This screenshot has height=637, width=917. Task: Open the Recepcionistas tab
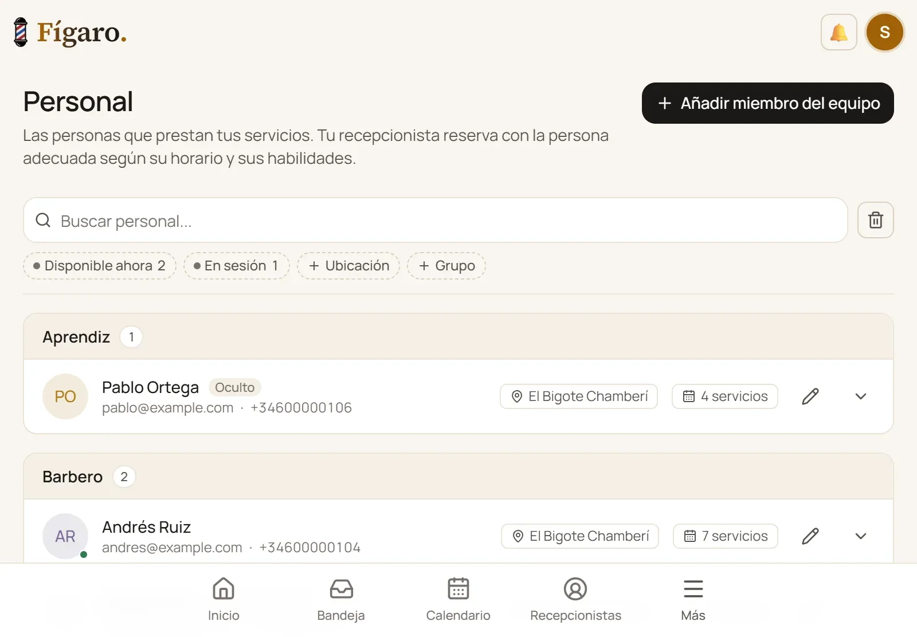point(575,600)
